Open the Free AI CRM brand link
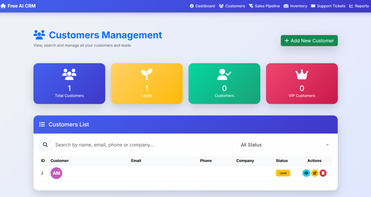Viewport: 371px width, 197px height. (x=18, y=6)
